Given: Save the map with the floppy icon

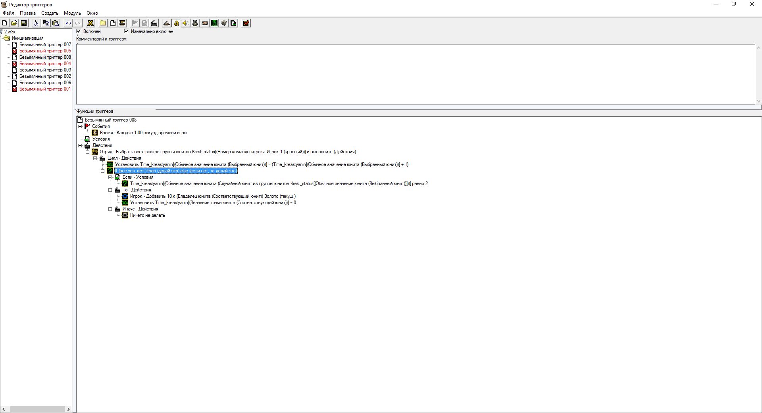Looking at the screenshot, I should tap(24, 23).
